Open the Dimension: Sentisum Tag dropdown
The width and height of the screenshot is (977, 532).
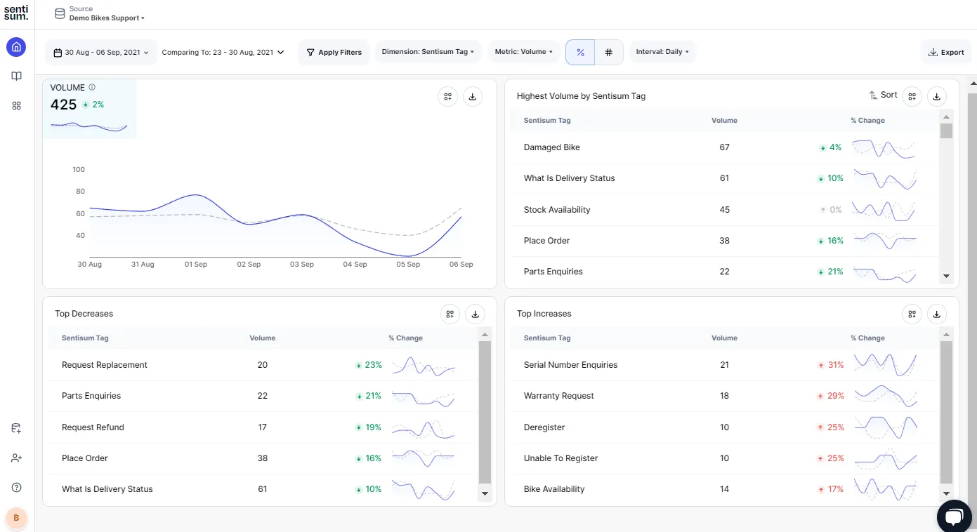(428, 52)
